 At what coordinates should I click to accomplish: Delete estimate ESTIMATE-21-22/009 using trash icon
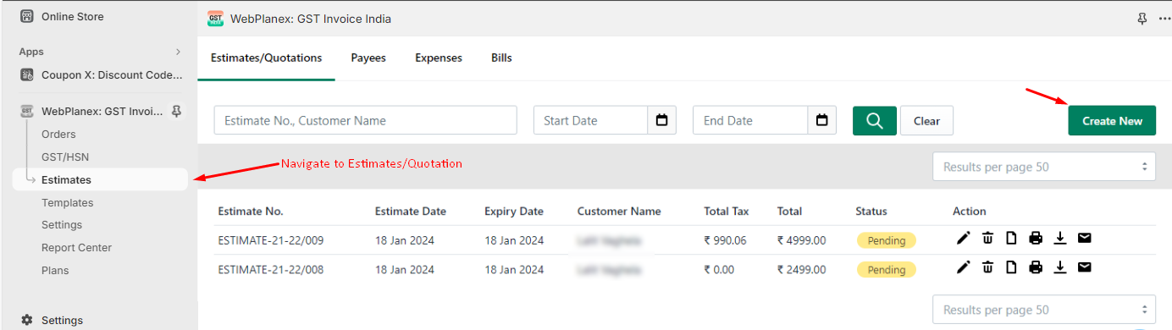click(987, 239)
